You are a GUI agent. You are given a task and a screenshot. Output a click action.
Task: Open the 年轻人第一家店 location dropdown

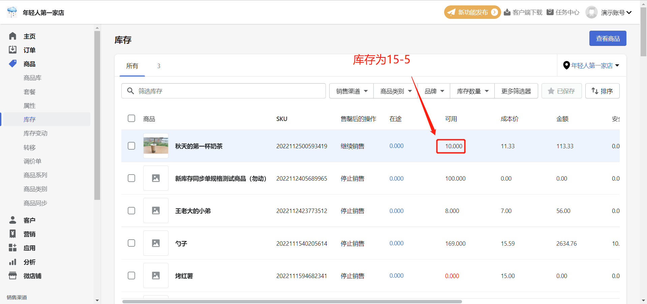[591, 65]
